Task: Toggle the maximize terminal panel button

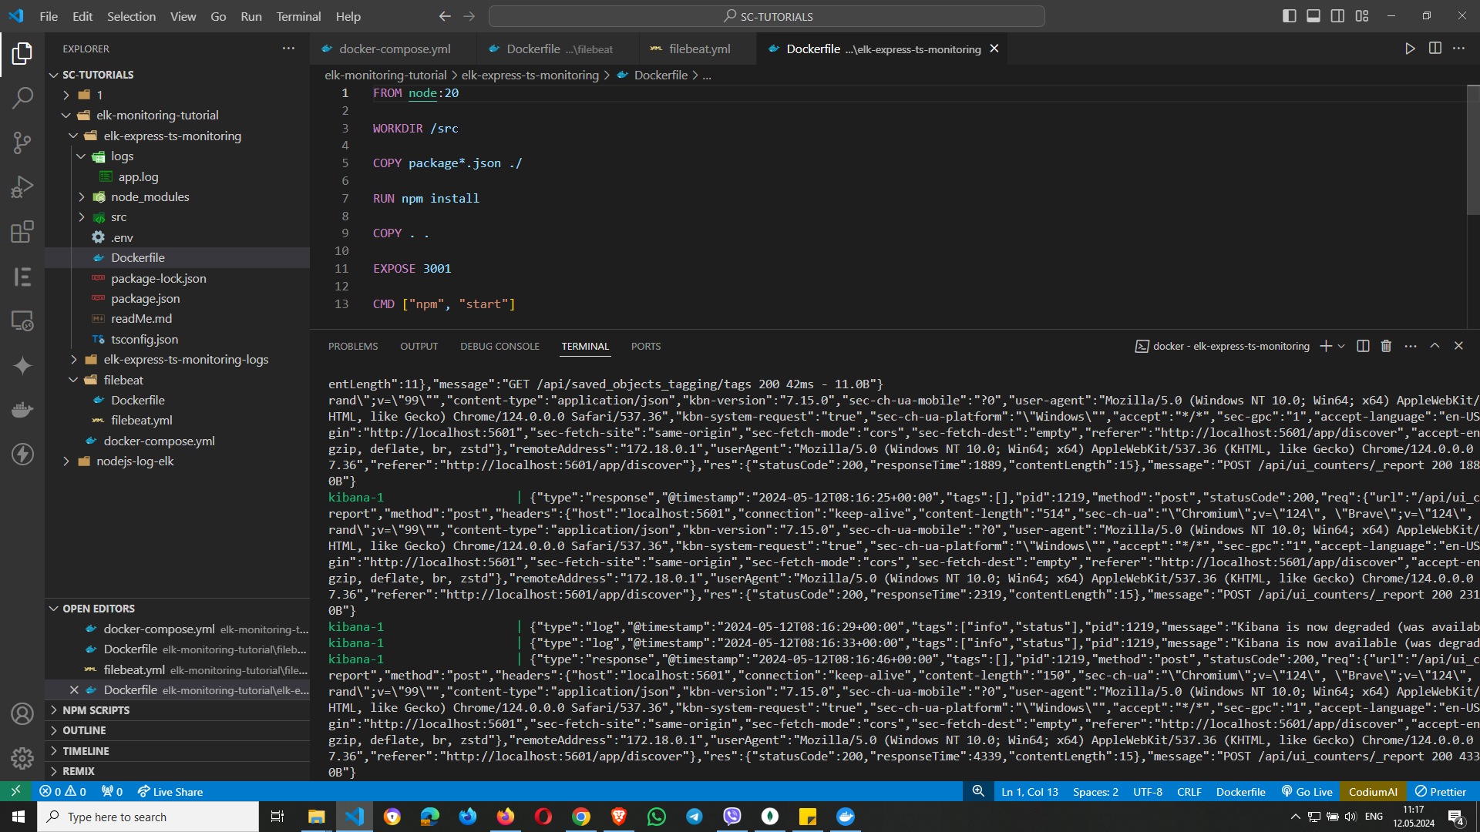Action: [x=1435, y=345]
